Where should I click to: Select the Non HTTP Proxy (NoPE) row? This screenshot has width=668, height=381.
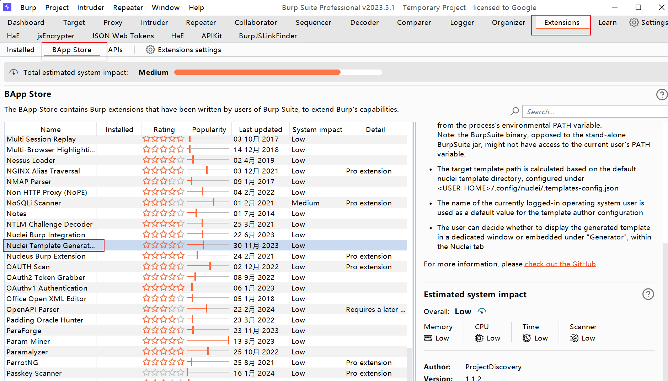205,192
